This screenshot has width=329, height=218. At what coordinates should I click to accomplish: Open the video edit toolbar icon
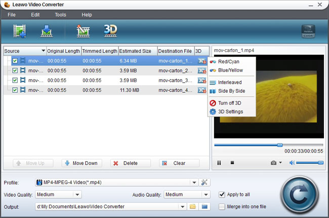83,31
